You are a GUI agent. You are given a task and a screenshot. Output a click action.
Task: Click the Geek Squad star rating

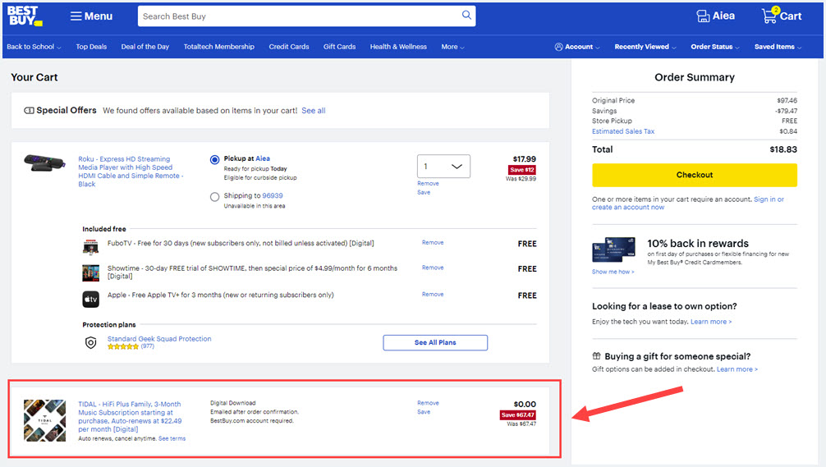click(122, 346)
